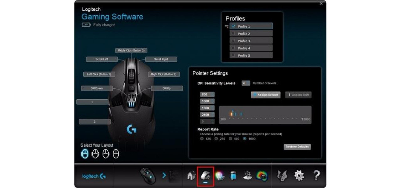Viewport: 401px width, 188px height.
Task: Select the Left Click (Button 1) assignment
Action: point(99,74)
